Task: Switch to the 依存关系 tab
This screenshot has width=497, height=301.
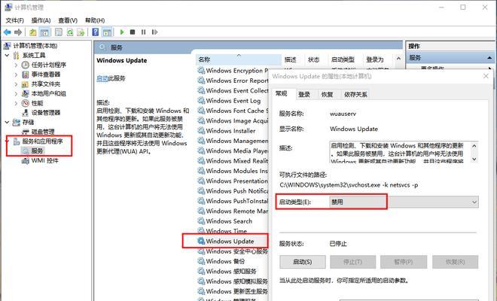Action: [x=355, y=94]
